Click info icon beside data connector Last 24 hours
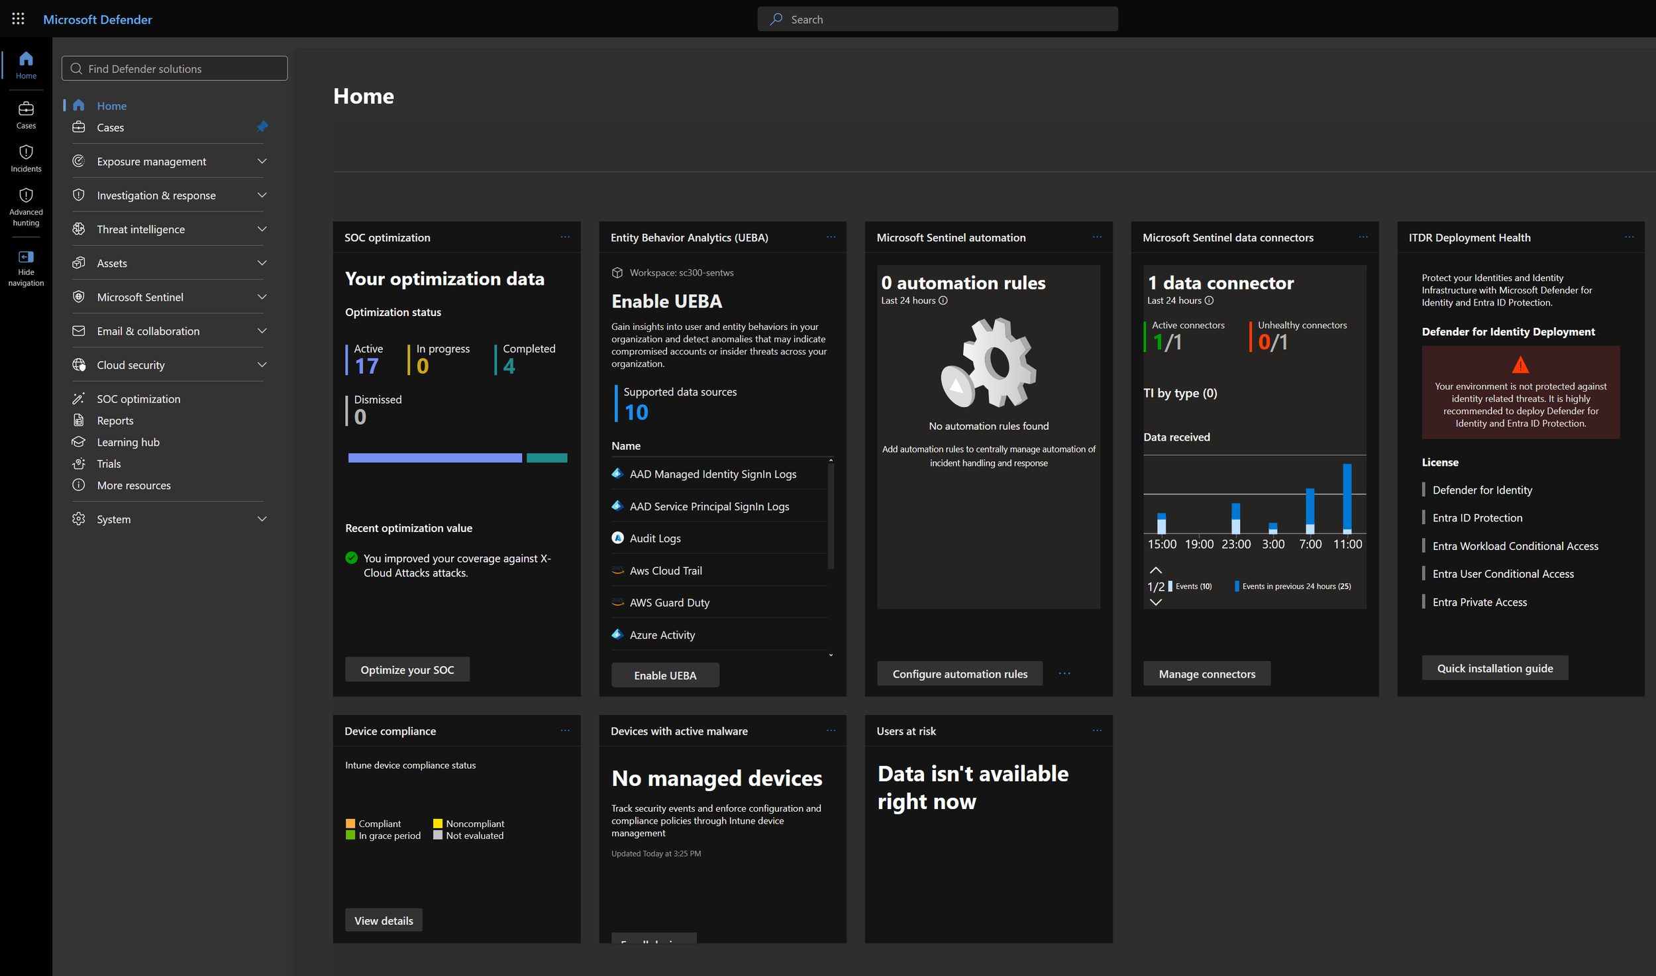The width and height of the screenshot is (1656, 976). point(1209,301)
